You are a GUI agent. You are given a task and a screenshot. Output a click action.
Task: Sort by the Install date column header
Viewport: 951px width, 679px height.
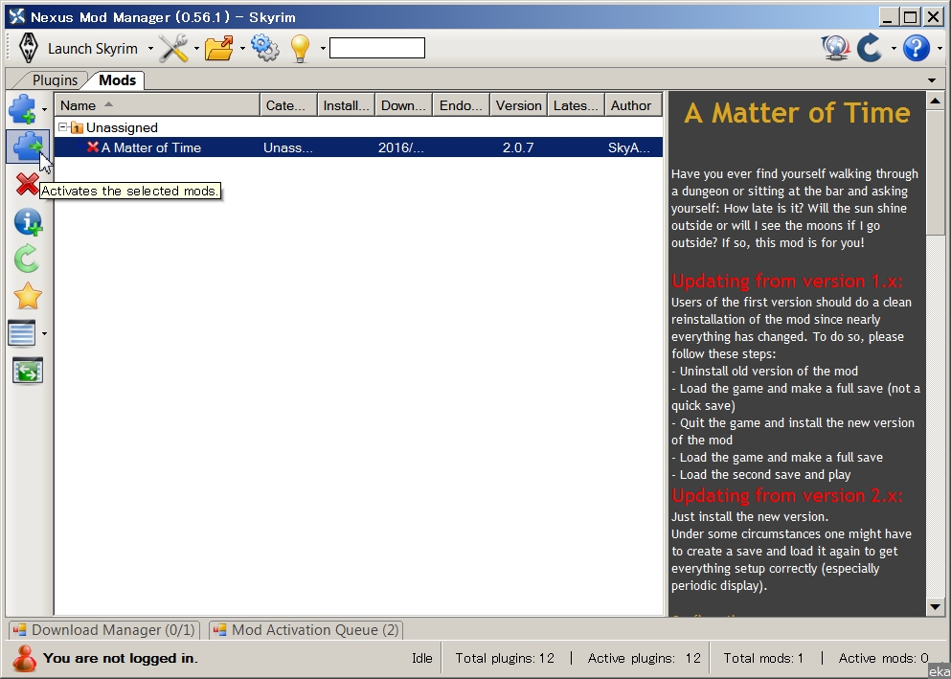tap(347, 105)
